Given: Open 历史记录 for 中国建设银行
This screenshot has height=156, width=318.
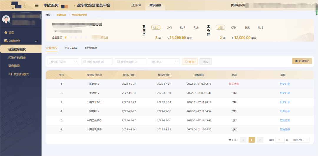Looking at the screenshot, I should (285, 130).
